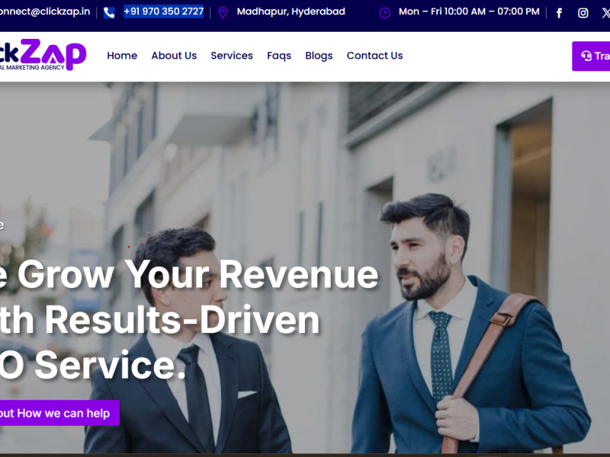This screenshot has width=610, height=457.
Task: Open the Contact Us page
Action: (x=374, y=56)
